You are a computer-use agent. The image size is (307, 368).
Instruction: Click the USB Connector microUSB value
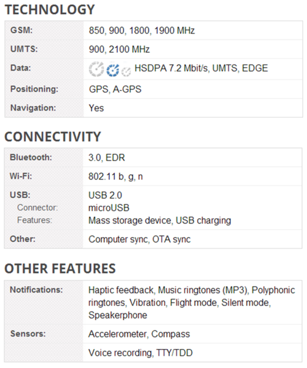[109, 208]
